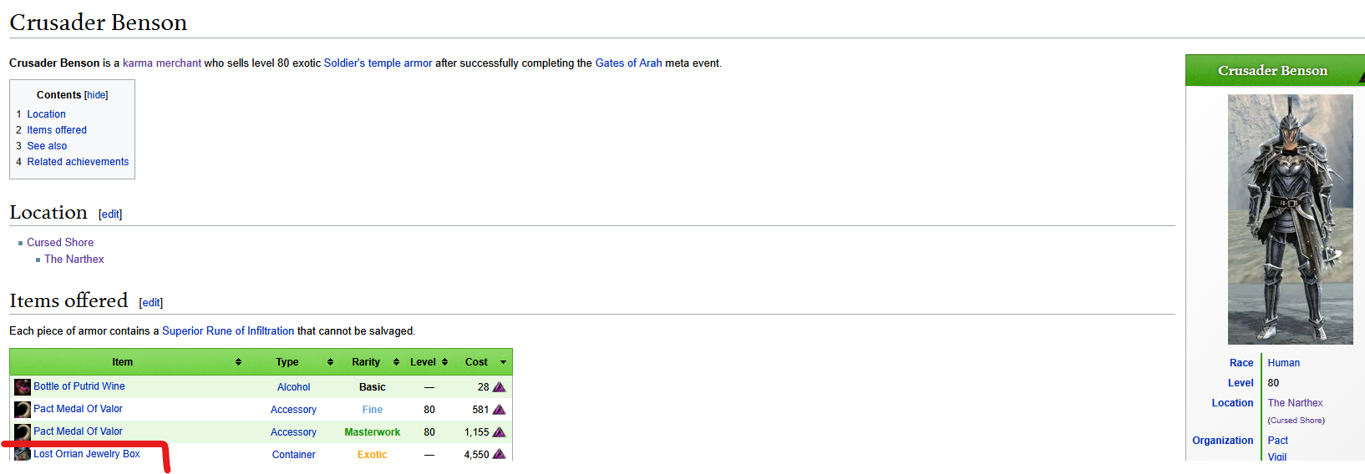Open Accessory link in Fine row
Screen dimensions: 1365x474
point(293,410)
